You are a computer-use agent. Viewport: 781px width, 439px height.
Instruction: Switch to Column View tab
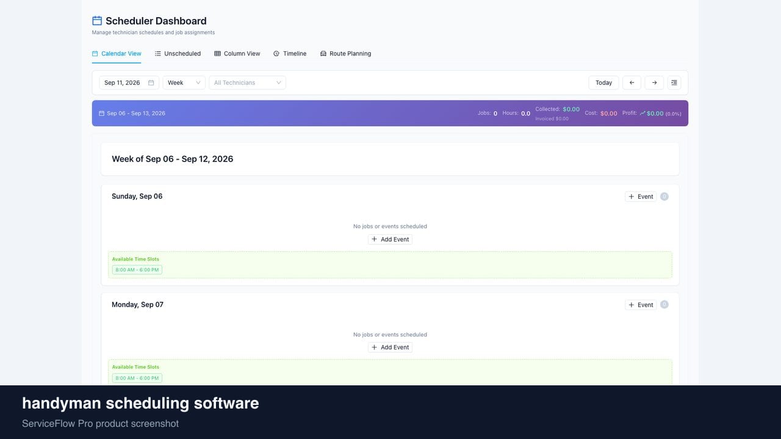tap(237, 54)
